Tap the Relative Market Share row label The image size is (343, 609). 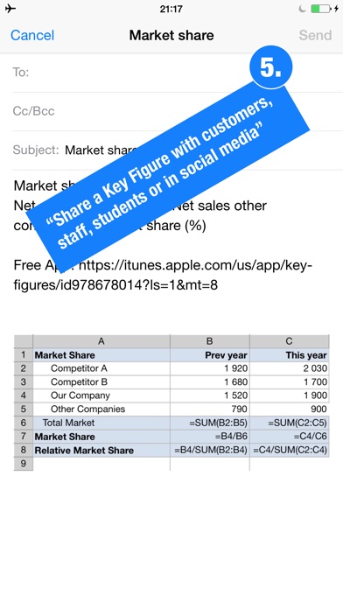(84, 450)
